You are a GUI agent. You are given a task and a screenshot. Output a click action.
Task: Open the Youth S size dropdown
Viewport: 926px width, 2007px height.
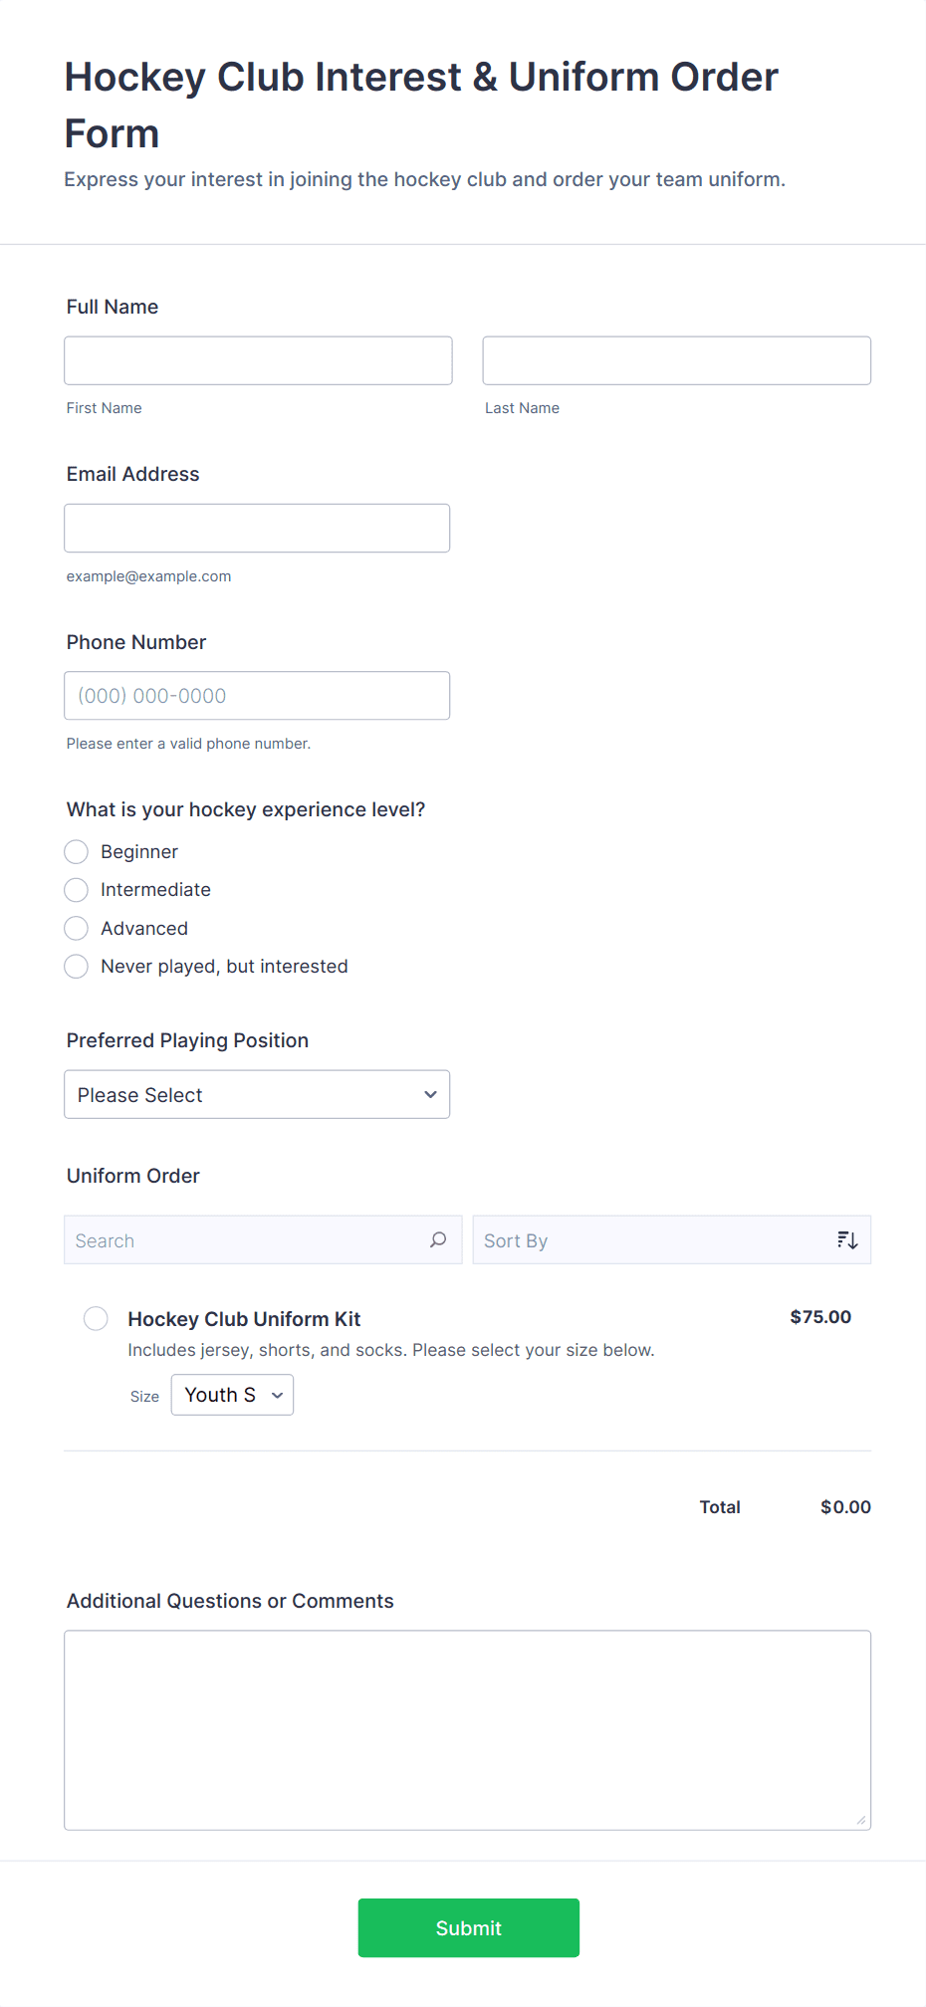point(231,1395)
